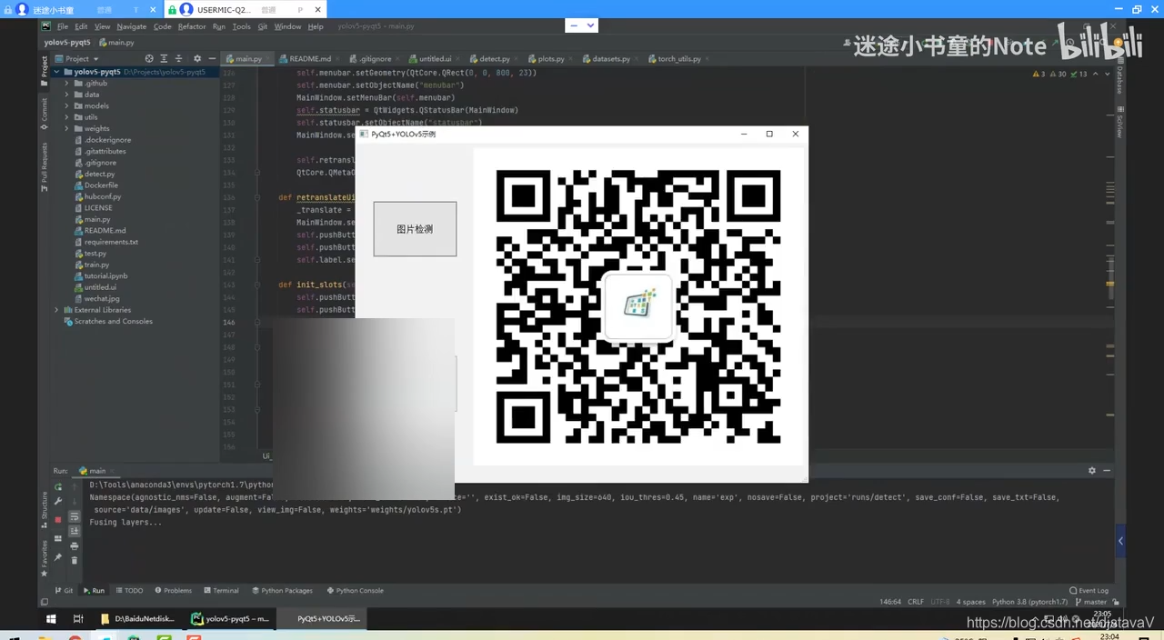Click restore layout icon in Run panel
This screenshot has height=640, width=1164.
(58, 538)
